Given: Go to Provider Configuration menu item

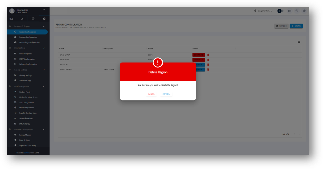Looking at the screenshot, I should pos(28,37).
